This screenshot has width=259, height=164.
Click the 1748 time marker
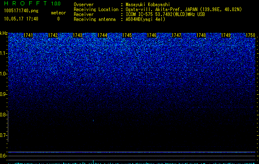point(201,35)
